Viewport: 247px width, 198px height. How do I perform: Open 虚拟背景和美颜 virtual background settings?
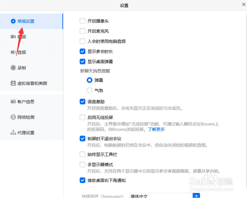coord(29,83)
